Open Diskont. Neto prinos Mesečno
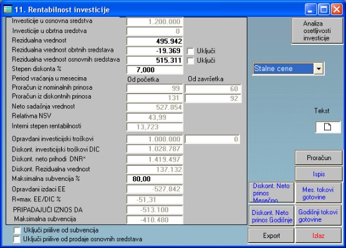This screenshot has height=248, width=346. coord(271,193)
